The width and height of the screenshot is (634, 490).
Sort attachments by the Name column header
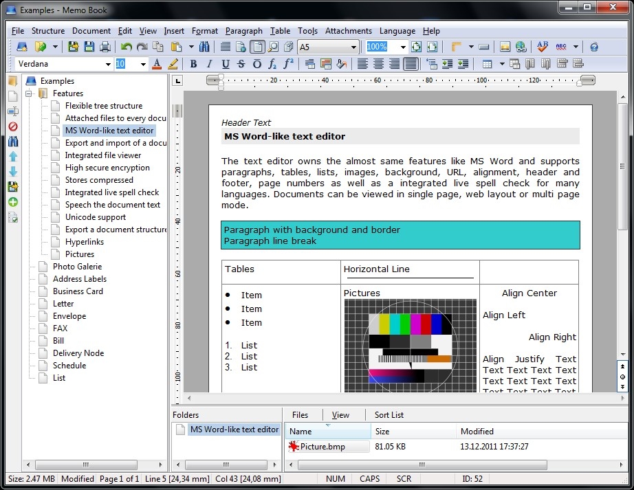tap(328, 431)
